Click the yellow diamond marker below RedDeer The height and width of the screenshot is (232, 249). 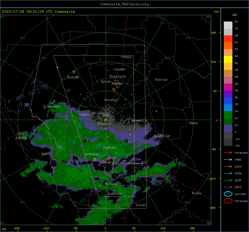coord(114,90)
